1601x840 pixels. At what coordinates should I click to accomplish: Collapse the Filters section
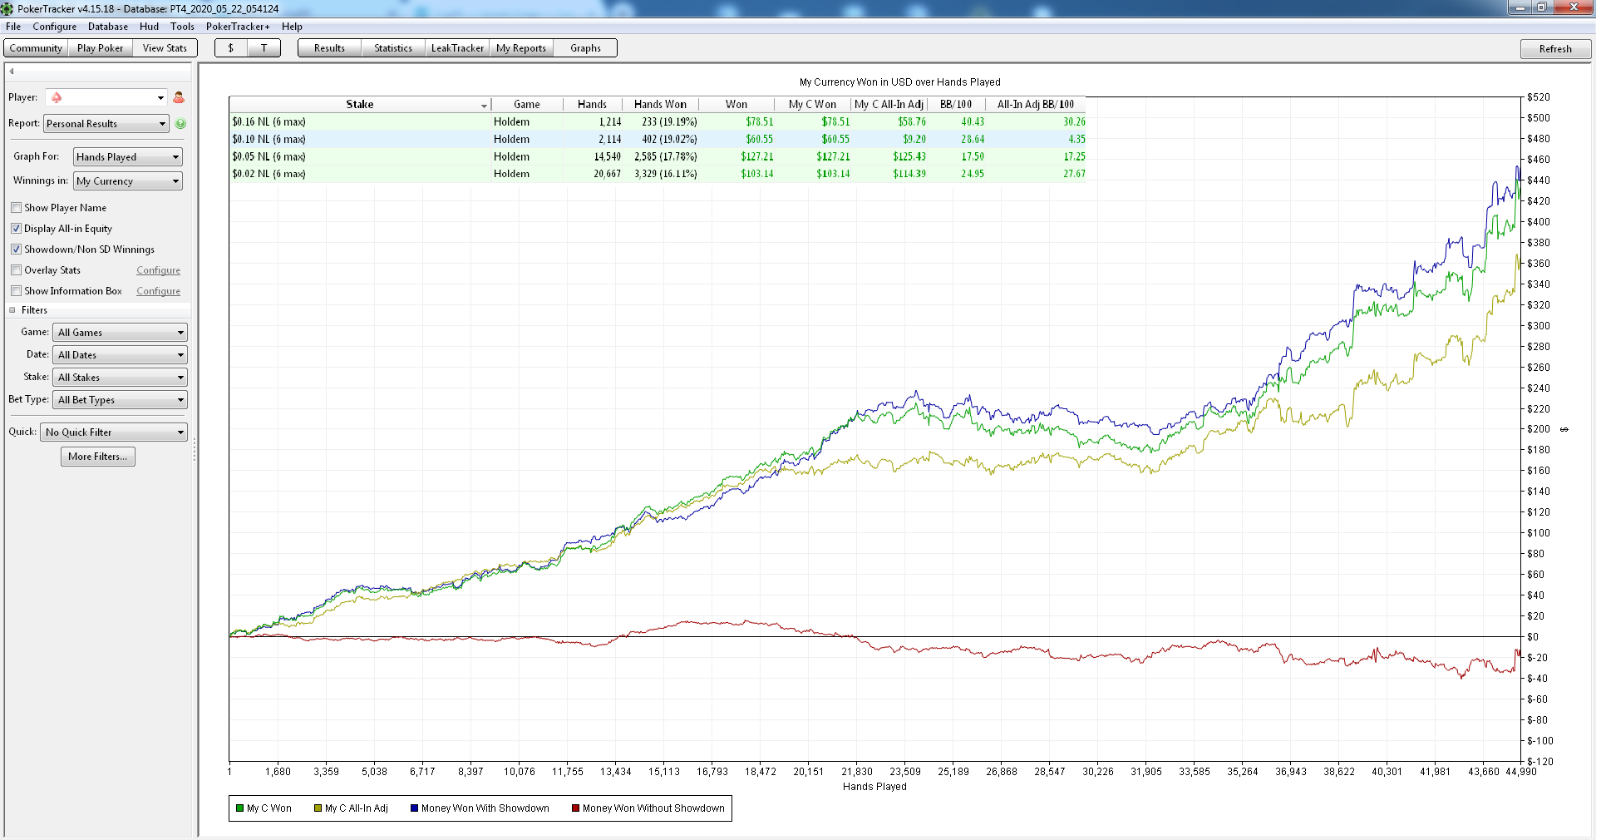pyautogui.click(x=12, y=310)
